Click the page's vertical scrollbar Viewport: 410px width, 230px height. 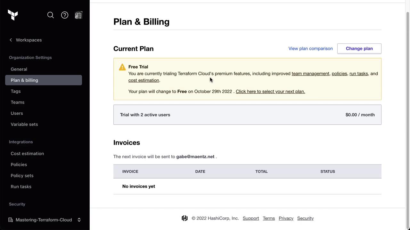407,115
